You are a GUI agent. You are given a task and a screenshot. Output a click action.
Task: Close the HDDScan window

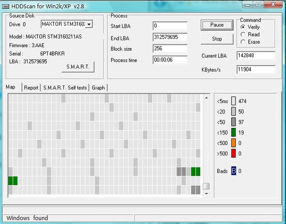coord(273,5)
